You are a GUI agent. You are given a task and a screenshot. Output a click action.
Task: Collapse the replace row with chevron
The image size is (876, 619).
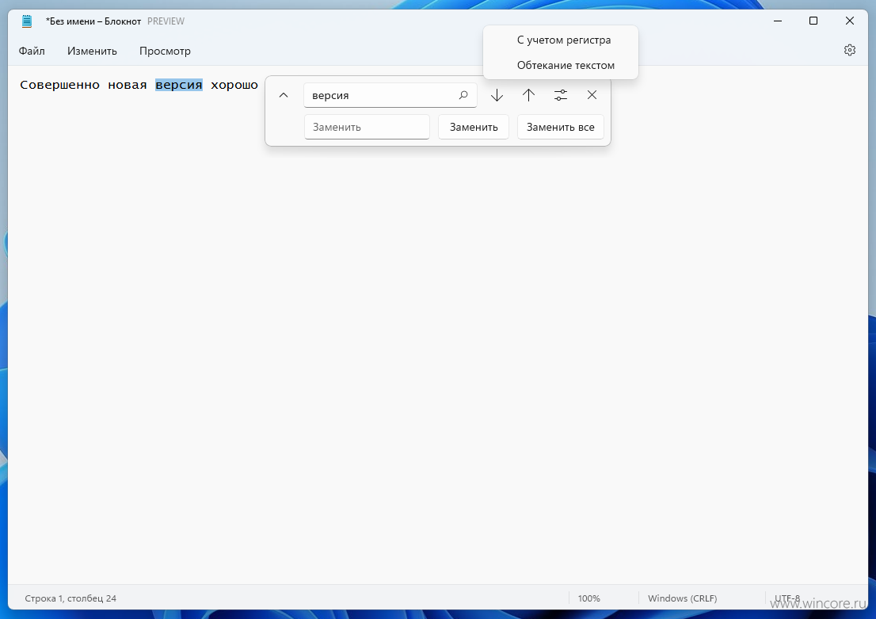(x=284, y=95)
